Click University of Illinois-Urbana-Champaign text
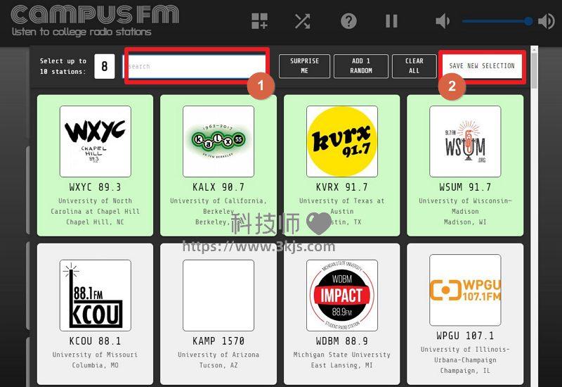The image size is (562, 387). pos(465,355)
